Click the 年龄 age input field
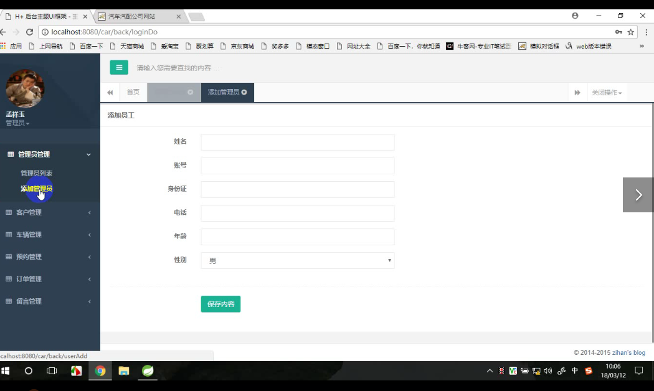The image size is (654, 391). pos(297,237)
